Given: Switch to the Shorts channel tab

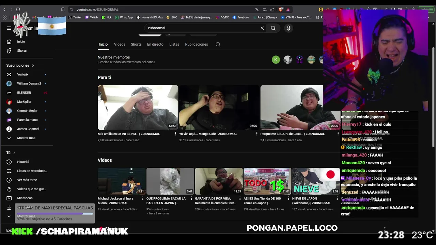Looking at the screenshot, I should pyautogui.click(x=136, y=45).
